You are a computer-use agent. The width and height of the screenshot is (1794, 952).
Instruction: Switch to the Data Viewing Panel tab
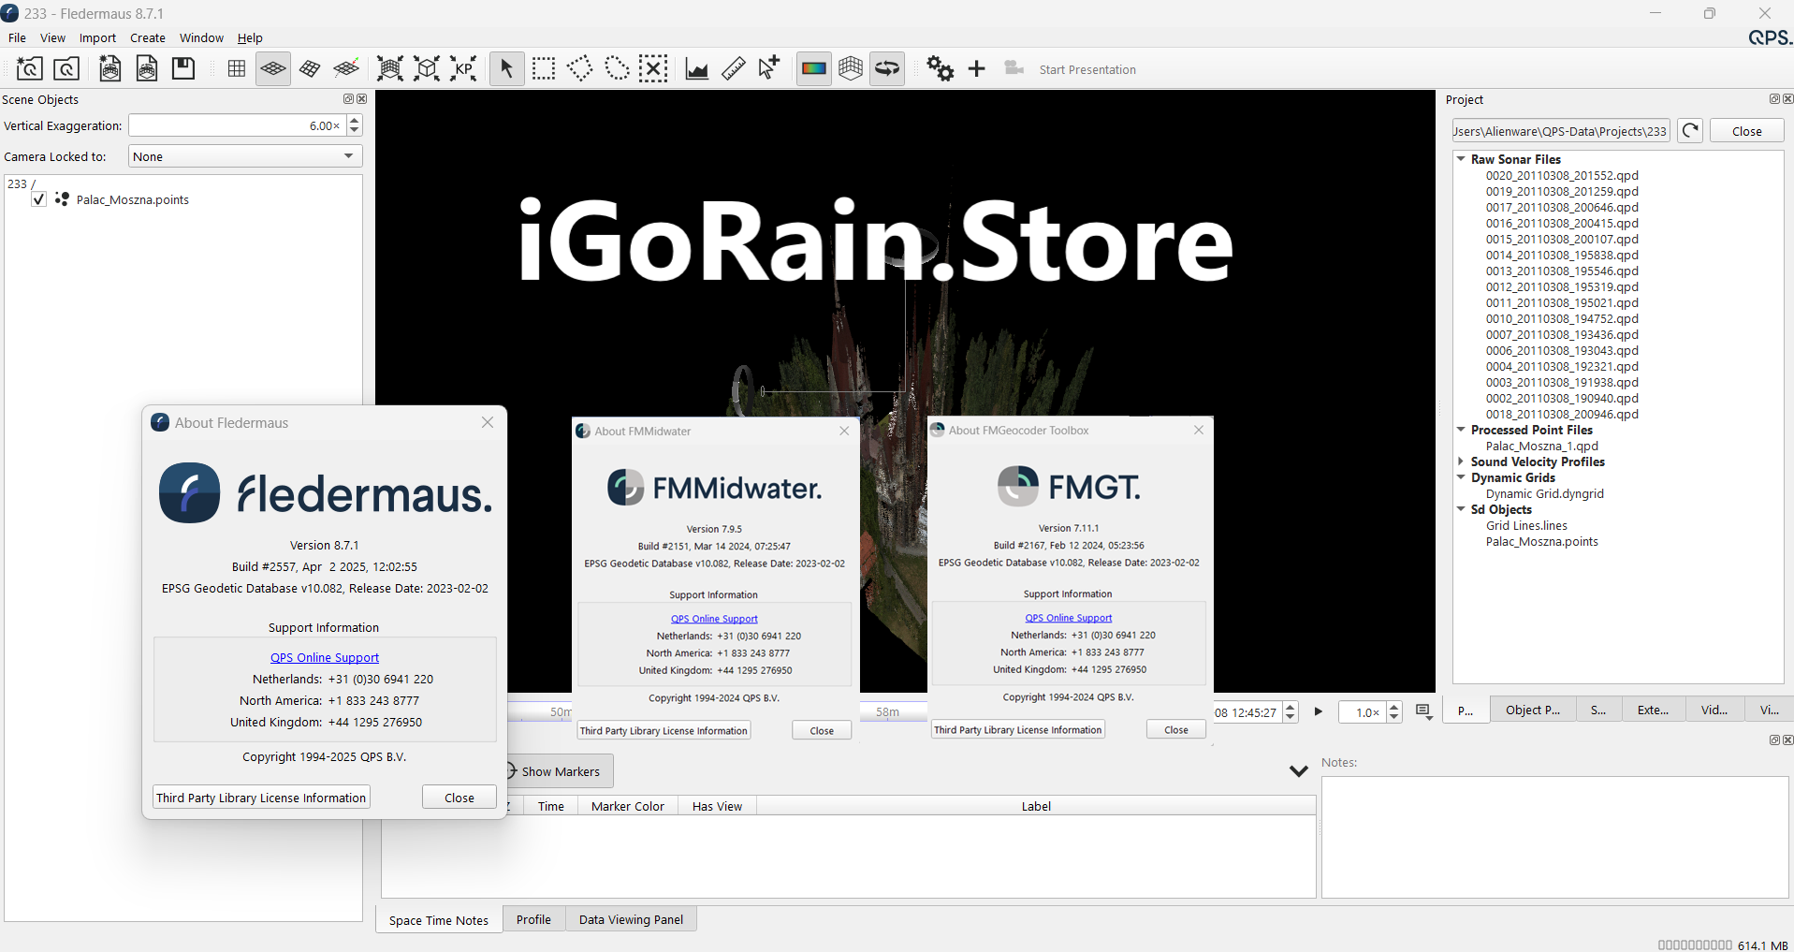631,919
